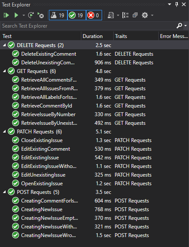This screenshot has height=247, width=189.
Task: Select the RetrieveAllCommentsF... test
Action: click(94, 80)
